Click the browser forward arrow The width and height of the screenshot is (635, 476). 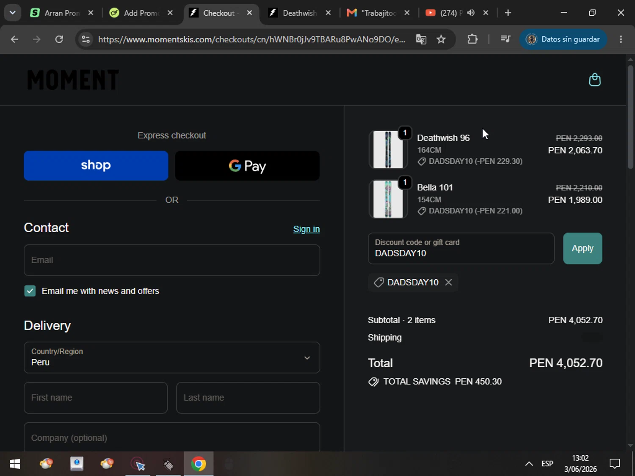(37, 39)
